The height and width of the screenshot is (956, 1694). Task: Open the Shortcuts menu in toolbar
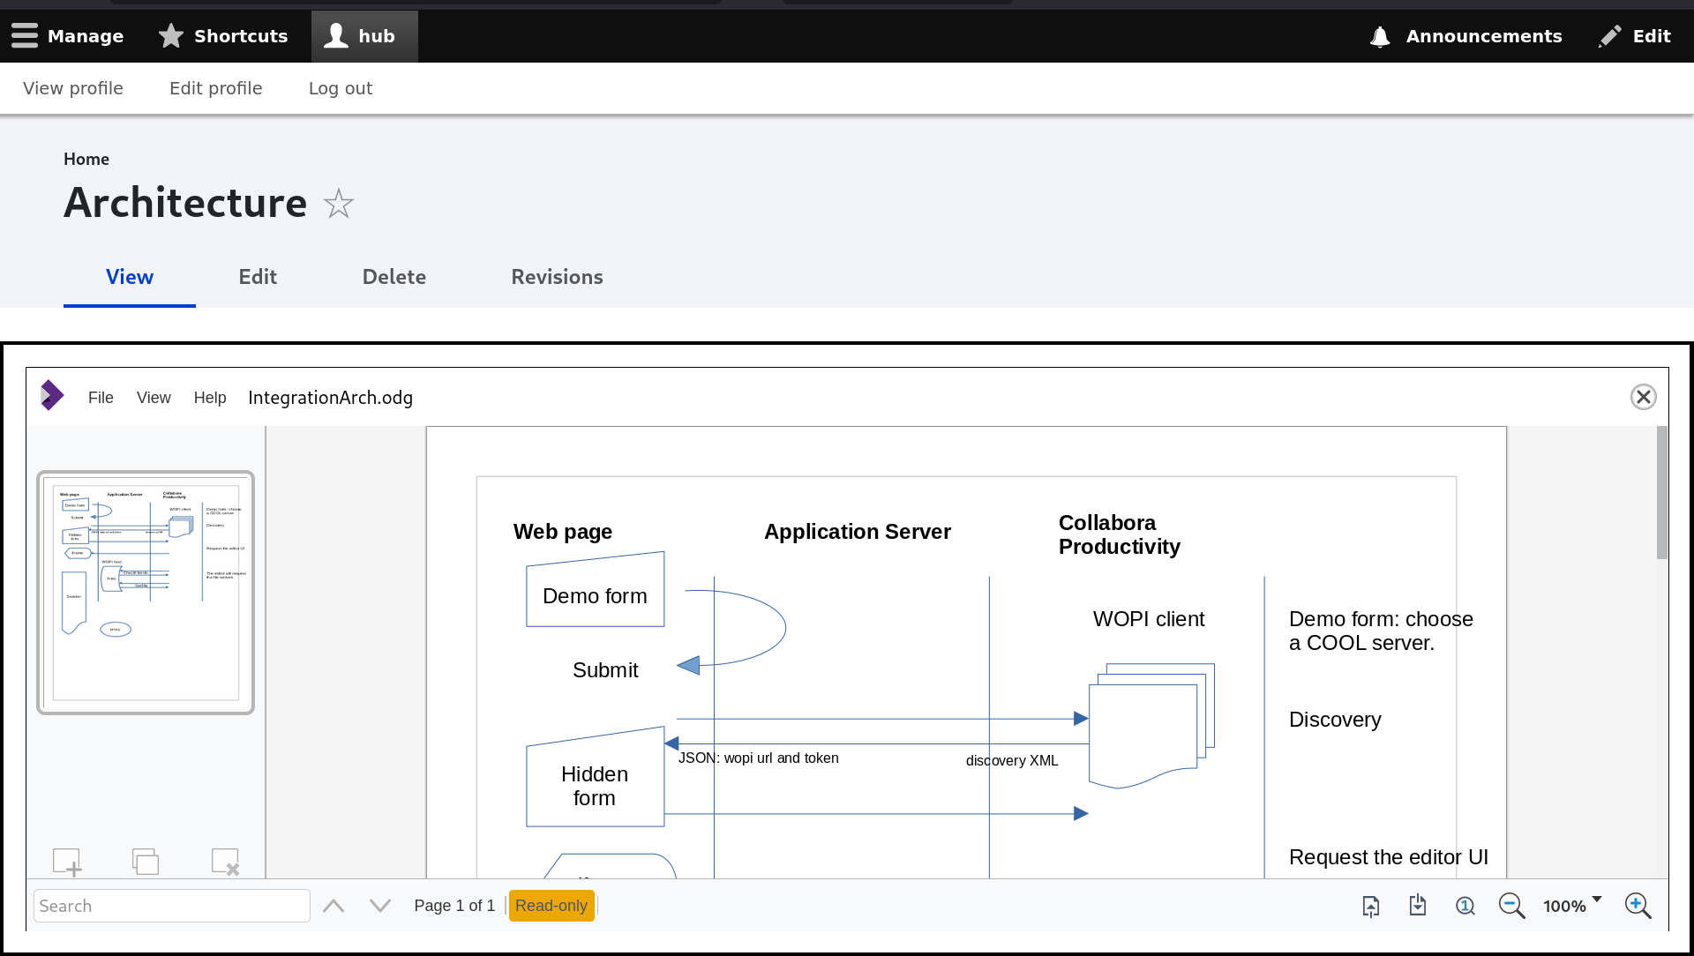click(223, 36)
